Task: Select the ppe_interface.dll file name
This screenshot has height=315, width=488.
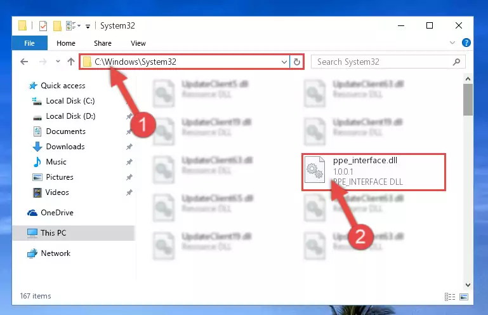Action: (365, 161)
